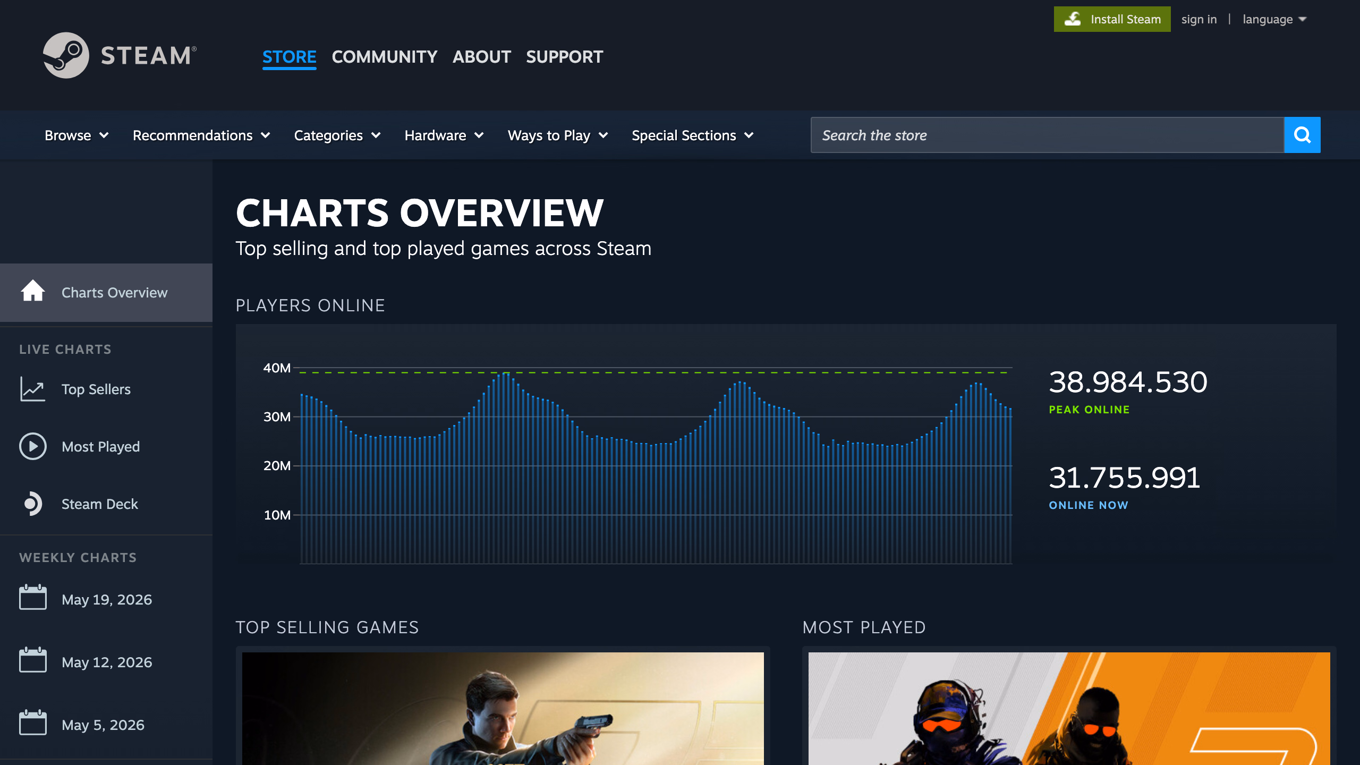Open the COMMUNITY tab

(385, 57)
